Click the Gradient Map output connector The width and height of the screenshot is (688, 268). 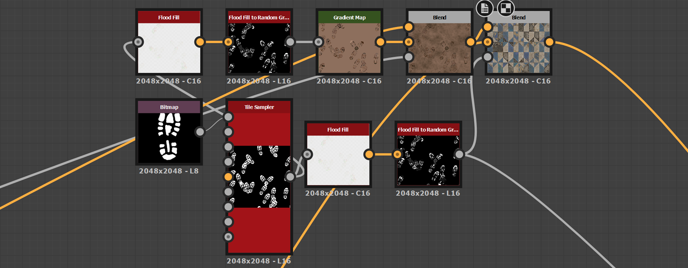381,42
